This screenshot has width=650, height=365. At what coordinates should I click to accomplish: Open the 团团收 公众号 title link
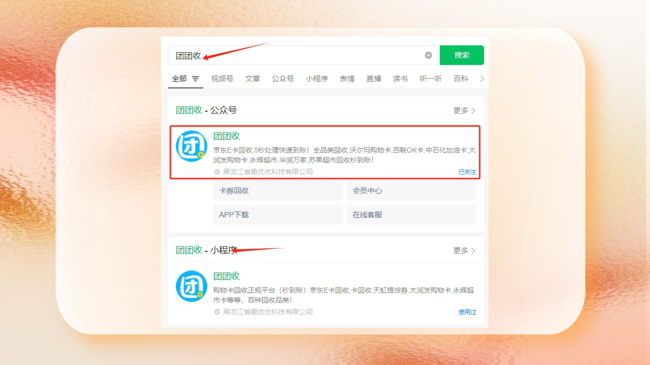[x=226, y=136]
